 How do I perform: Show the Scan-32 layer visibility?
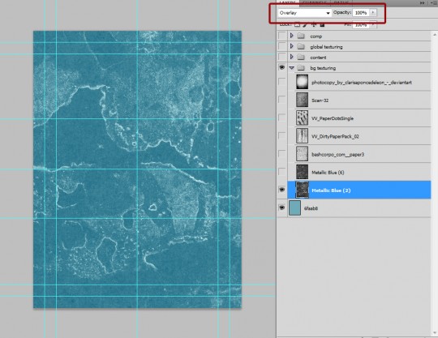coord(282,100)
